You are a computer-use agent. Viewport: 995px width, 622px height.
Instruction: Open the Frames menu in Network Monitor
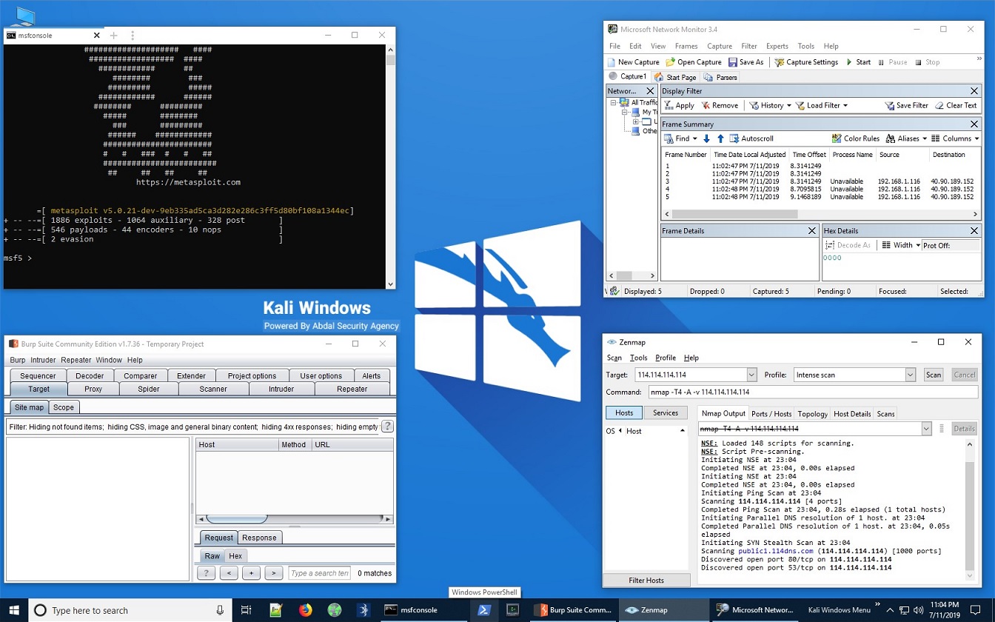point(686,46)
